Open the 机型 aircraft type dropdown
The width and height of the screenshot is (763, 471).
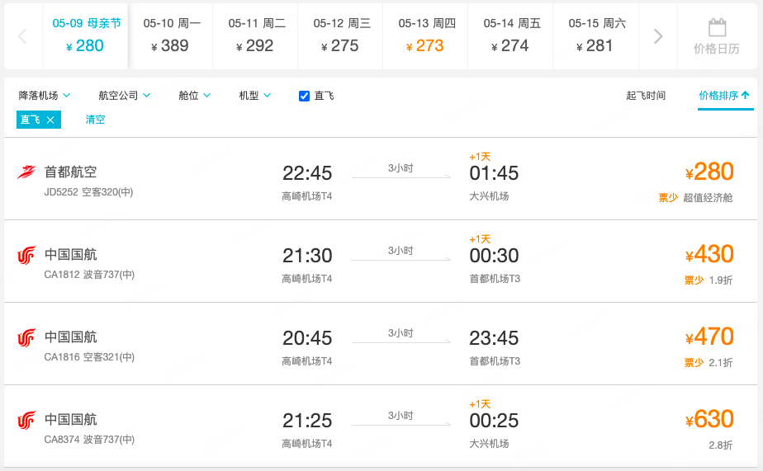pos(255,96)
